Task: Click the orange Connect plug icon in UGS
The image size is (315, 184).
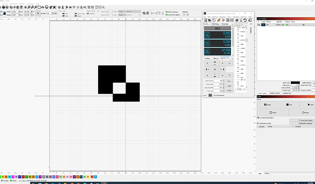Action: coord(219,20)
